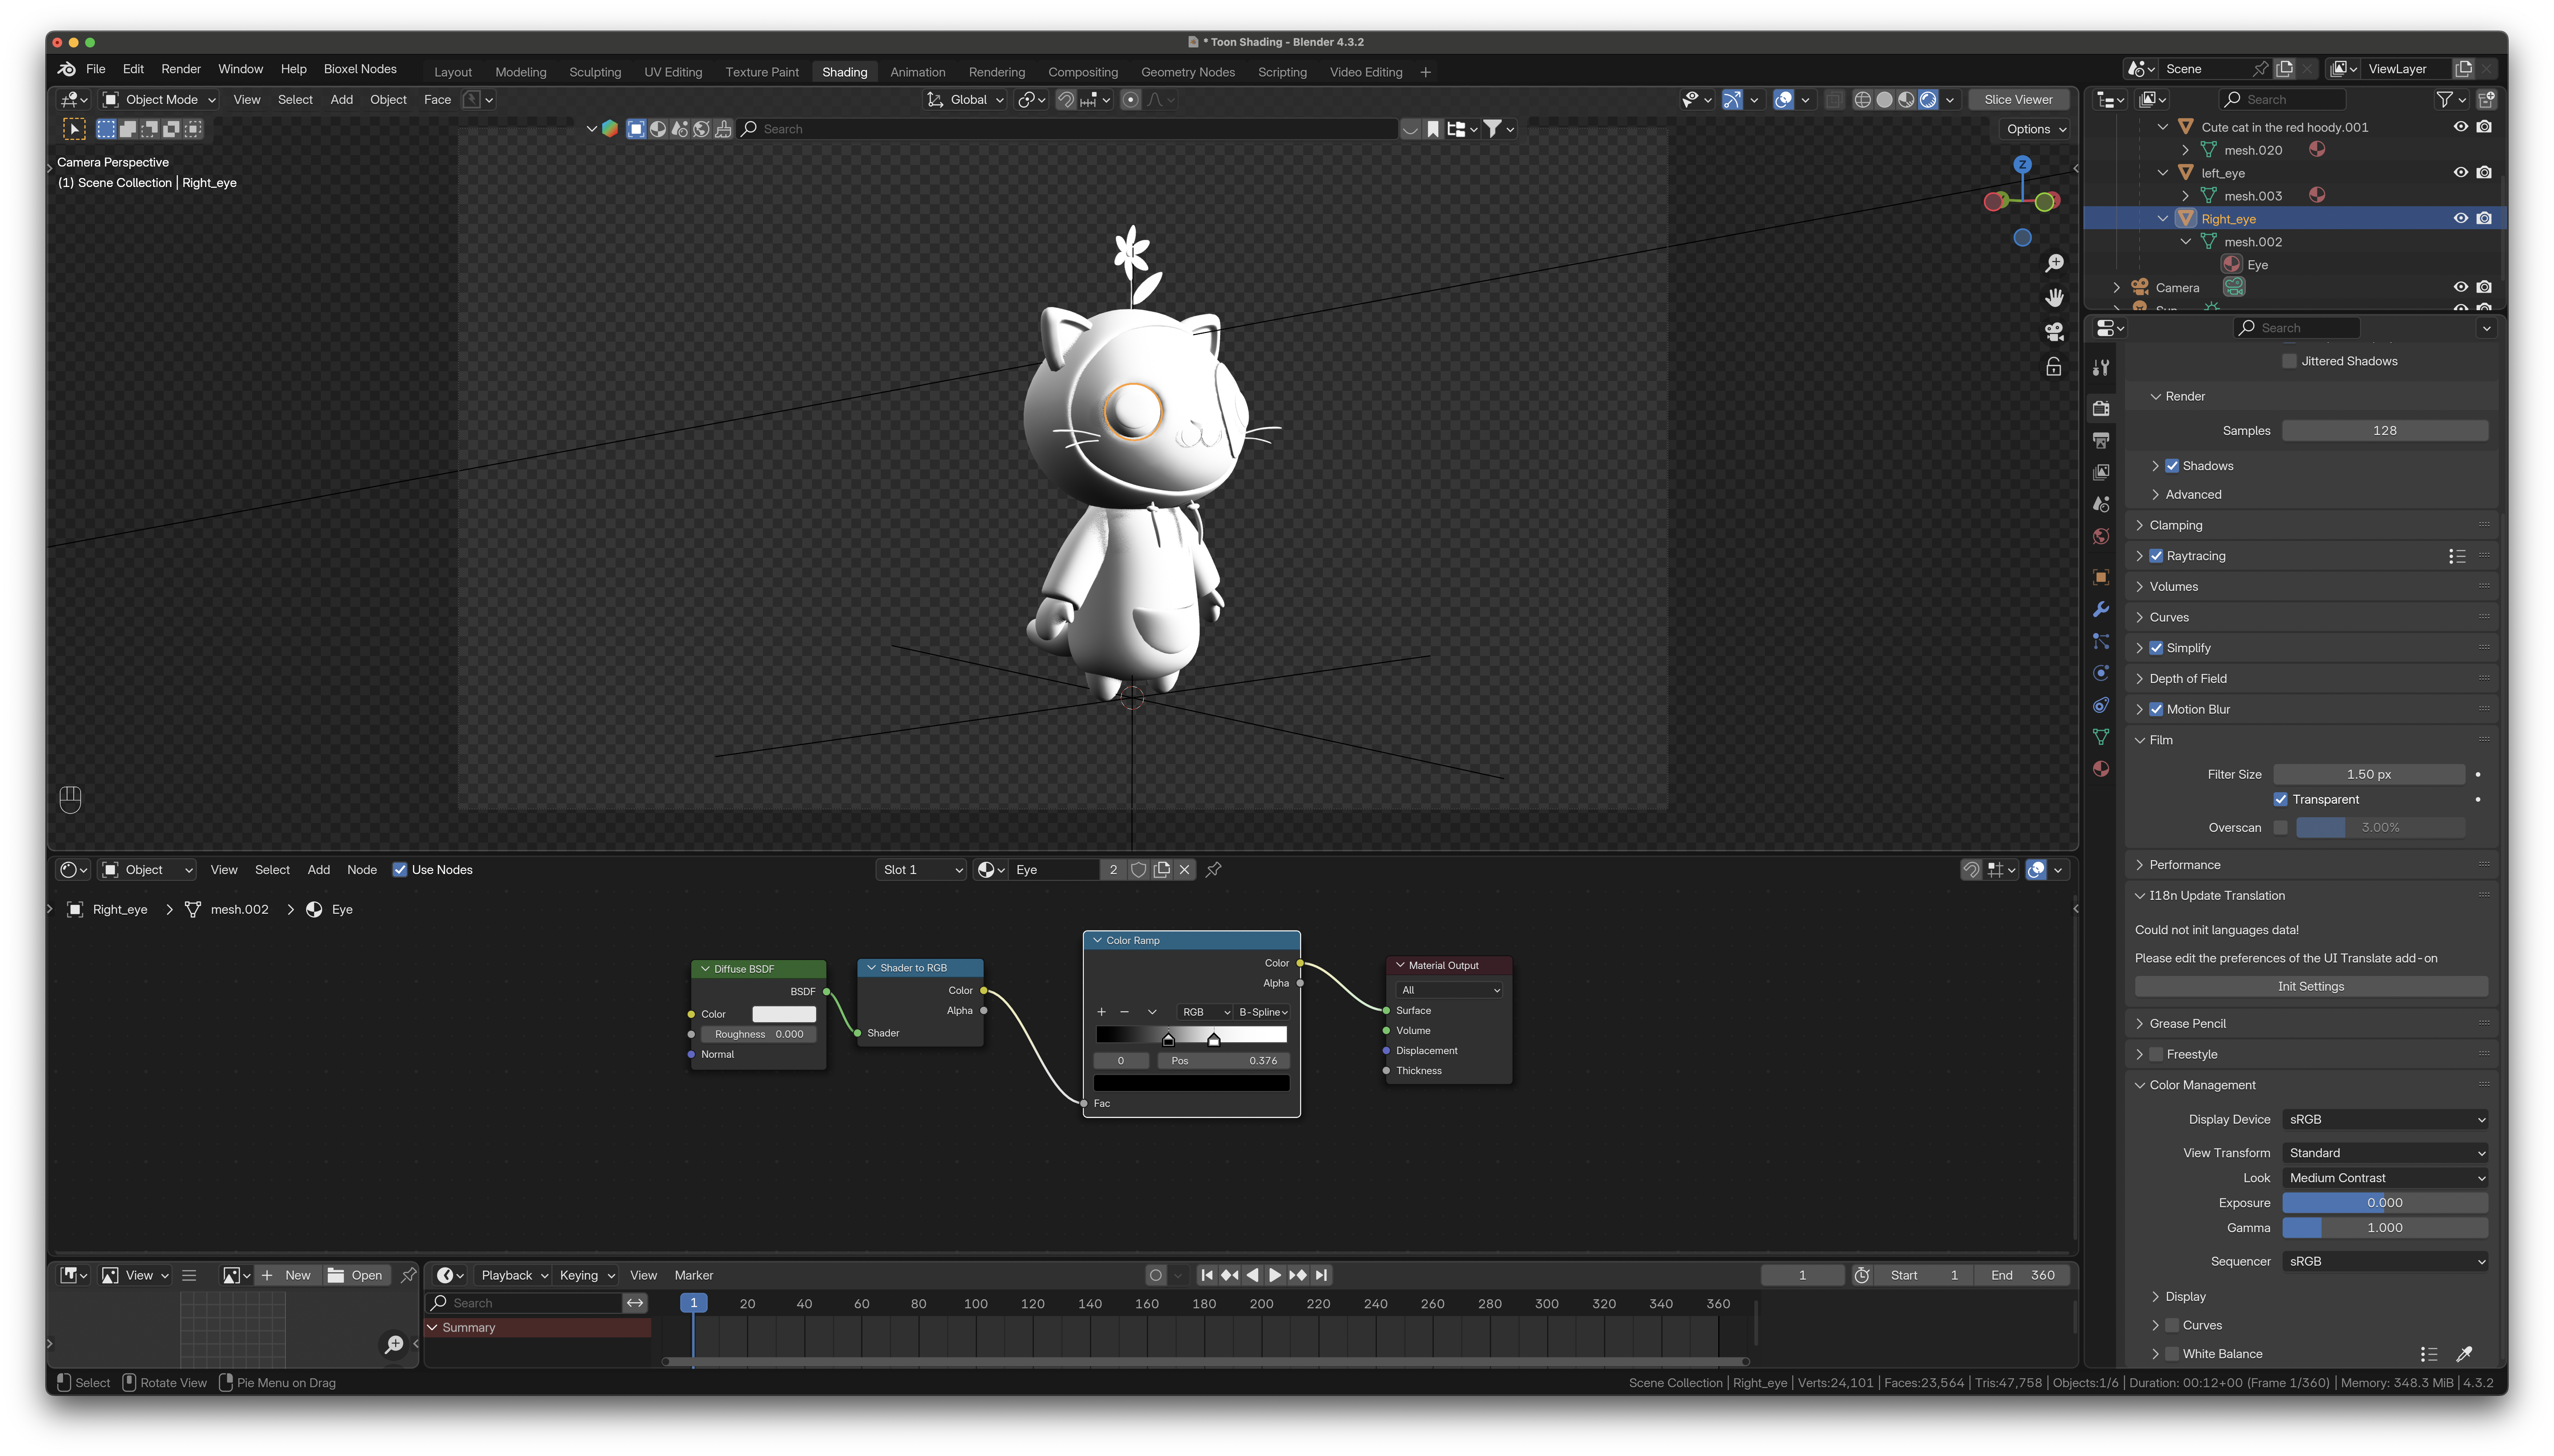The height and width of the screenshot is (1456, 2554).
Task: Toggle the snapping magnet icon
Action: [1066, 99]
